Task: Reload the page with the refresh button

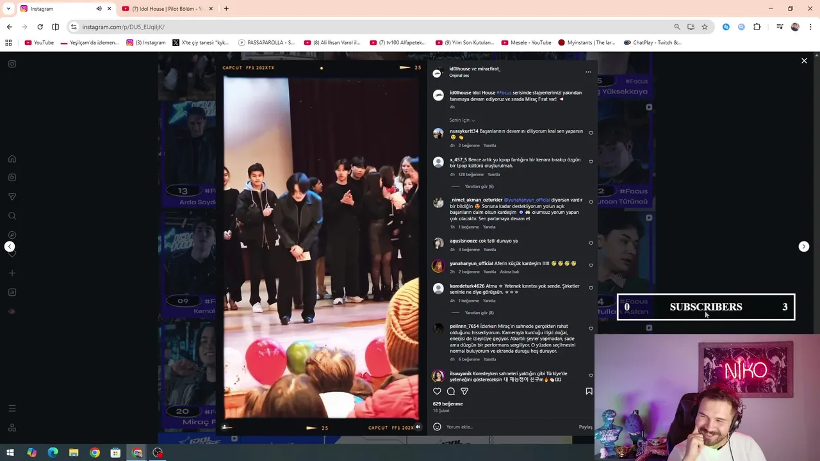Action: coord(40,27)
